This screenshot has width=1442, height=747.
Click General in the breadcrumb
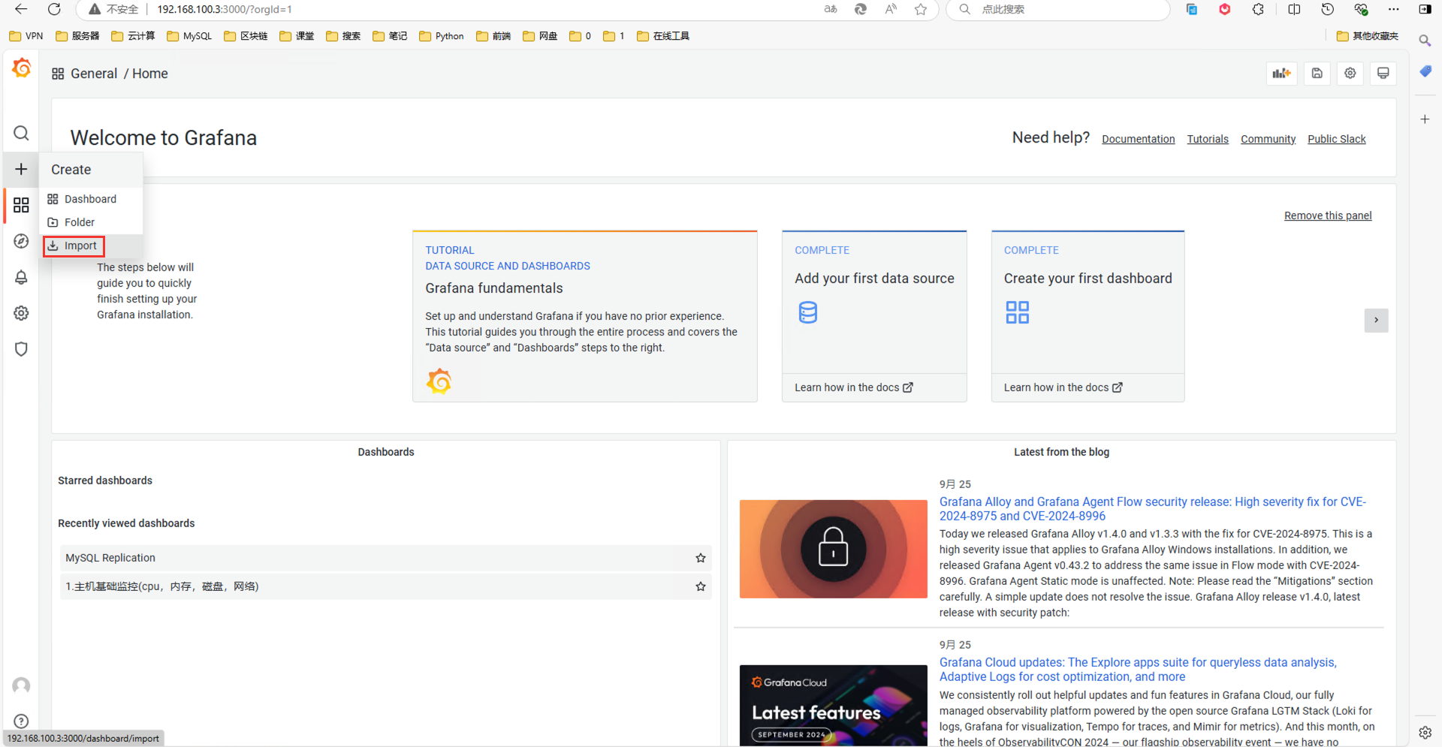pyautogui.click(x=94, y=74)
